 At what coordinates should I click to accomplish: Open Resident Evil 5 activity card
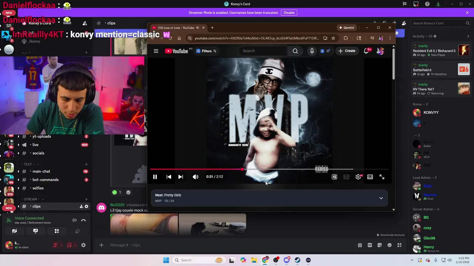point(441,50)
